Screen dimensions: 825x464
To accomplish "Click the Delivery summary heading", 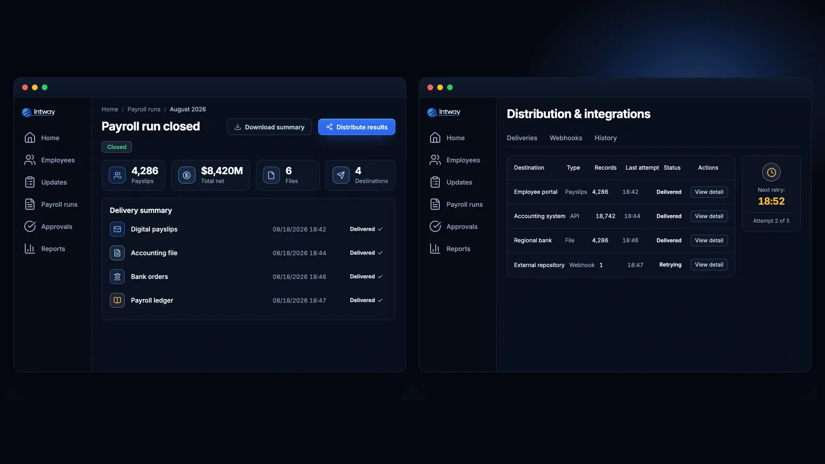I will coord(141,210).
